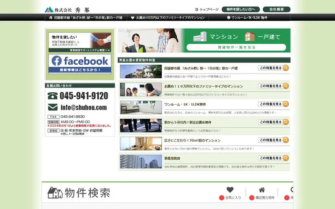Image resolution: width=335 pixels, height=209 pixels.
Task: Click the red badge beside お気に入り
Action: (x=222, y=198)
